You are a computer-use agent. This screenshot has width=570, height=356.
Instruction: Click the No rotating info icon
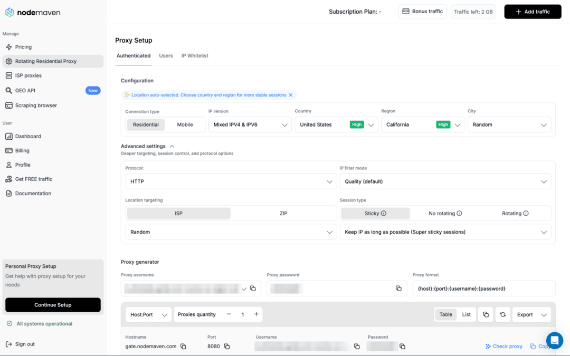(x=459, y=213)
